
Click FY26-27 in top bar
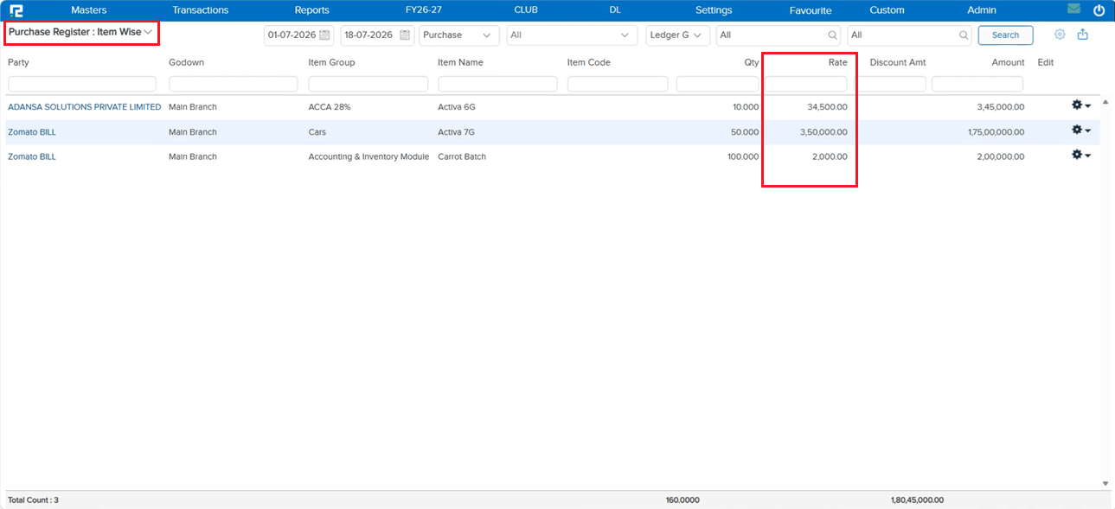tap(424, 10)
